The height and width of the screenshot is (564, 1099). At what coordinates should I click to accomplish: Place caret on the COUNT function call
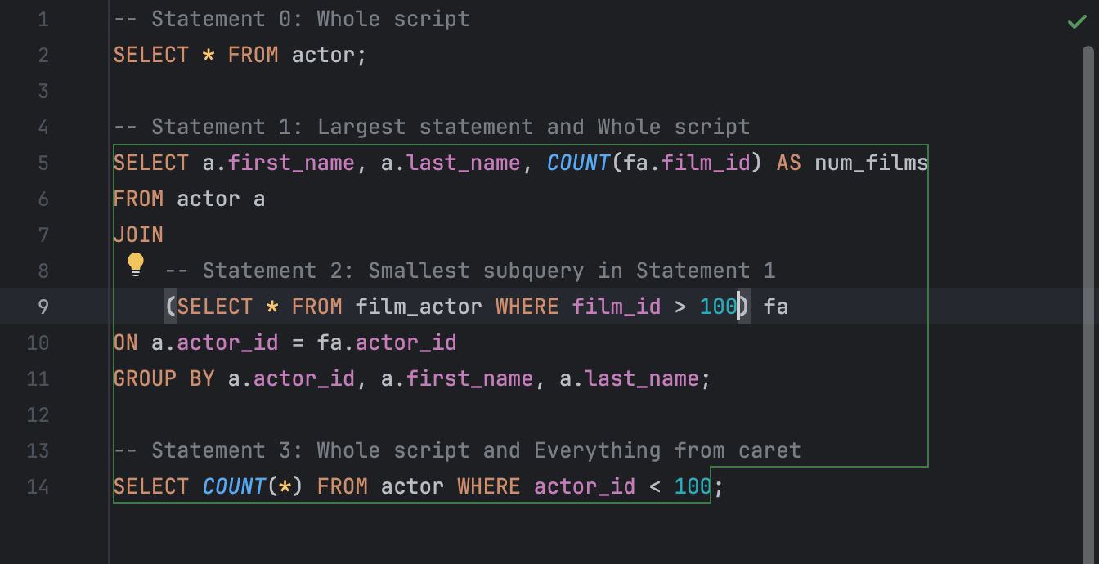tap(578, 163)
